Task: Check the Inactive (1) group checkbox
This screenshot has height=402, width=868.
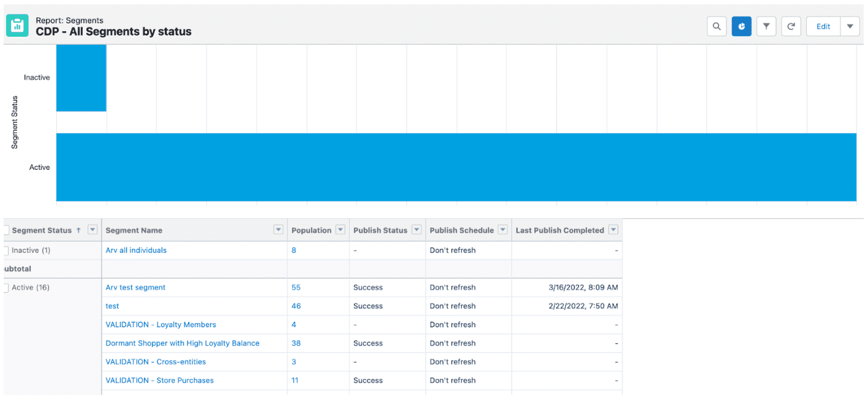Action: (5, 250)
